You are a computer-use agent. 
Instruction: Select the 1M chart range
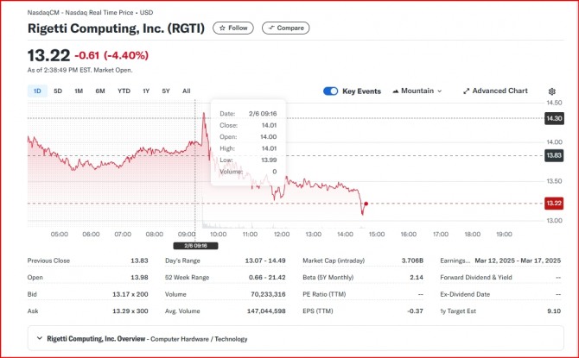[79, 91]
